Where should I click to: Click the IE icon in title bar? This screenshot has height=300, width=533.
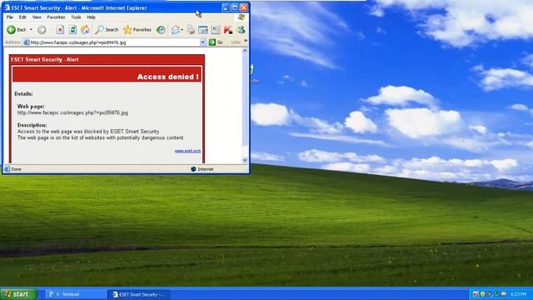(7, 7)
